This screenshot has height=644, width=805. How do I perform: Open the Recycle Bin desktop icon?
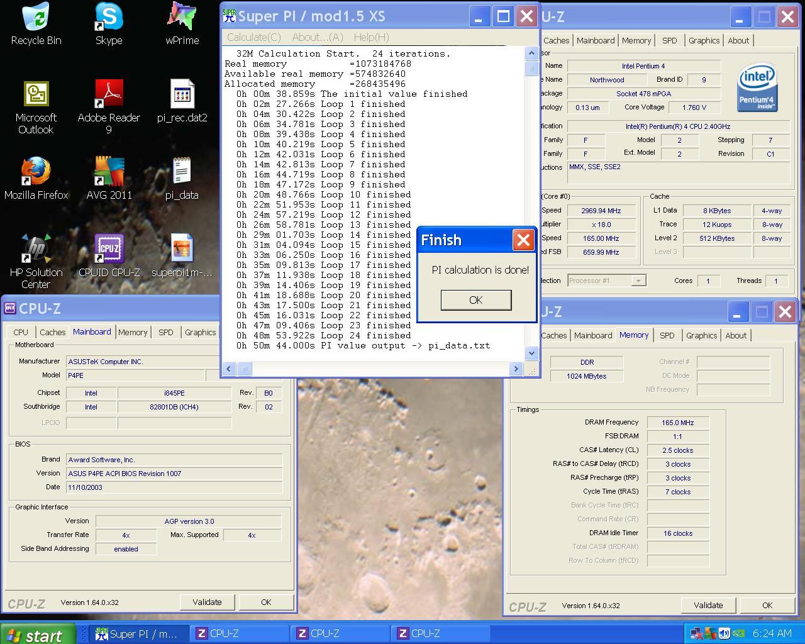coord(36,24)
